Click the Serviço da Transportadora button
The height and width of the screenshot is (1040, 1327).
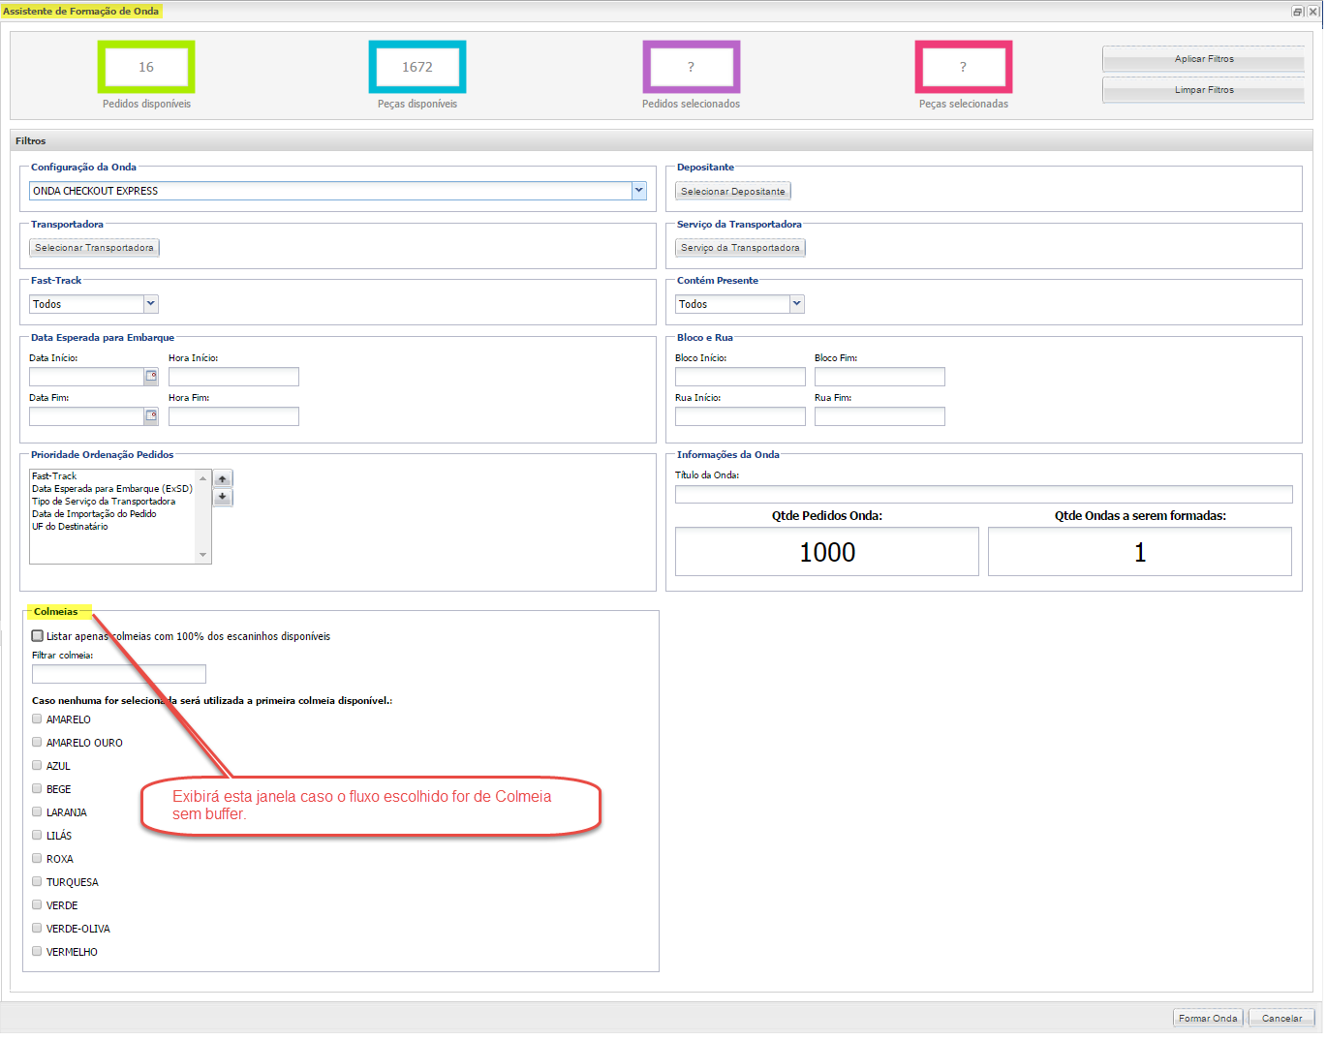pyautogui.click(x=740, y=248)
